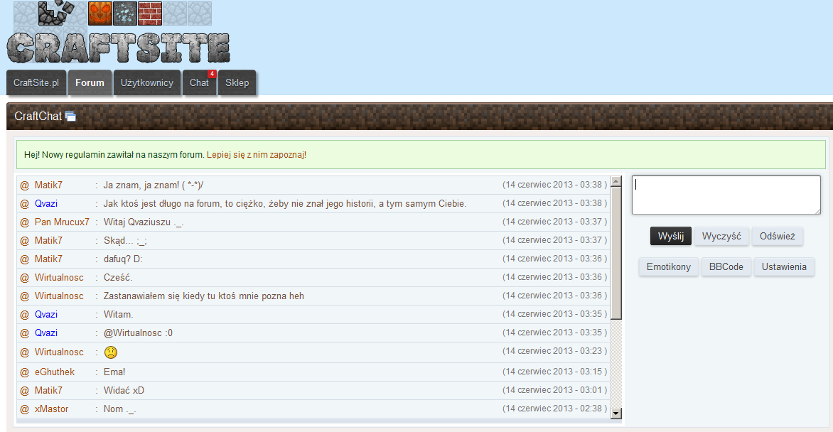Open the Emotikony panel
833x432 pixels.
668,266
